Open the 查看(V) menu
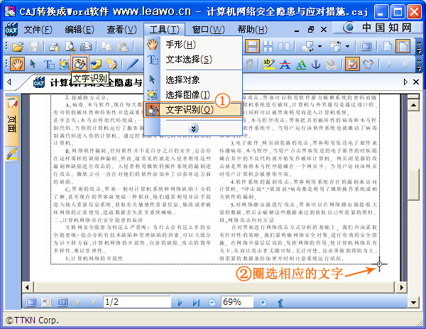 (x=121, y=29)
